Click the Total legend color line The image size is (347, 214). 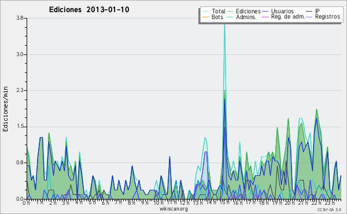[x=205, y=12]
